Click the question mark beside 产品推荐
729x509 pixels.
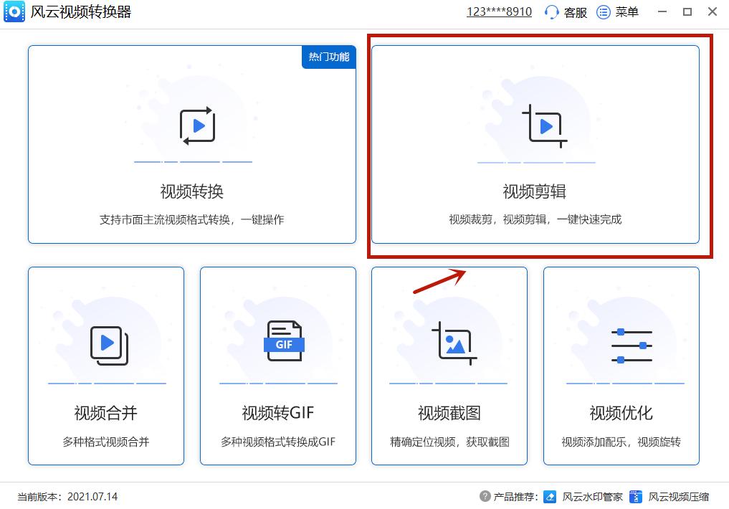click(487, 496)
